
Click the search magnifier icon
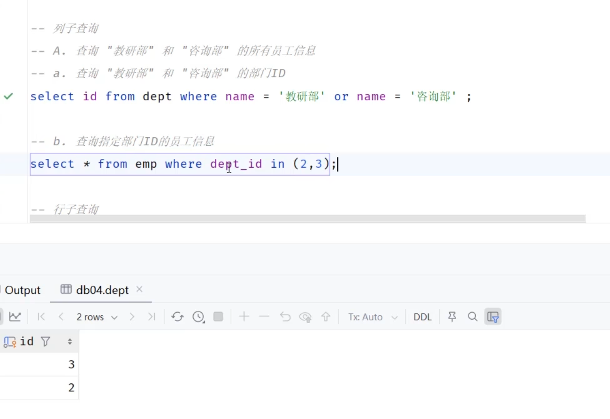click(x=473, y=317)
